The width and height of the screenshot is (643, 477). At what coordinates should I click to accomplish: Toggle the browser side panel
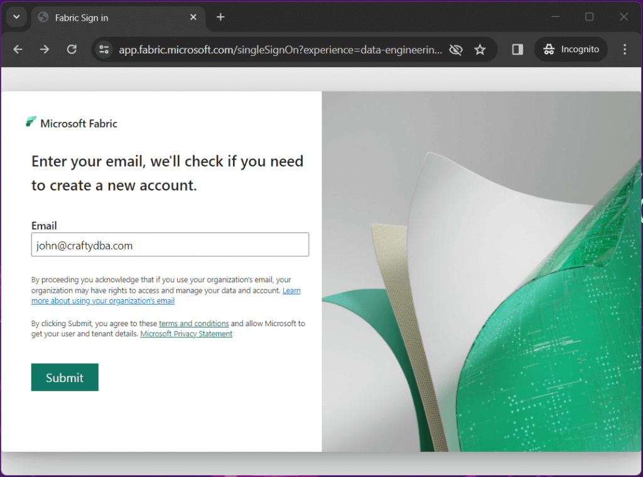[x=517, y=50]
